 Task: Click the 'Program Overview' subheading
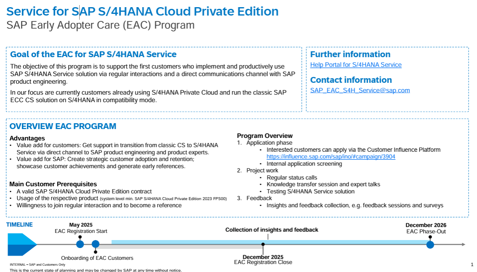pyautogui.click(x=265, y=136)
